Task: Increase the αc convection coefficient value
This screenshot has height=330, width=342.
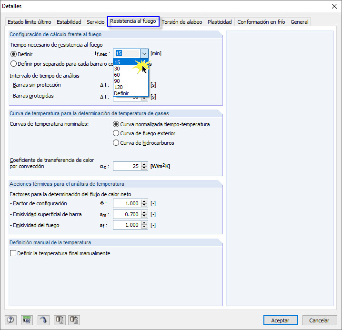Action: (144, 164)
